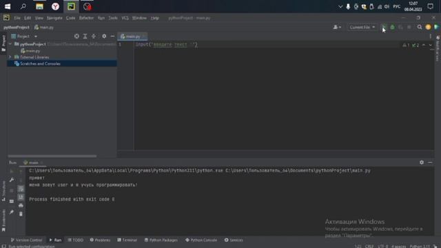Open Python Packages tool window
This screenshot has width=441, height=248.
pos(161,240)
